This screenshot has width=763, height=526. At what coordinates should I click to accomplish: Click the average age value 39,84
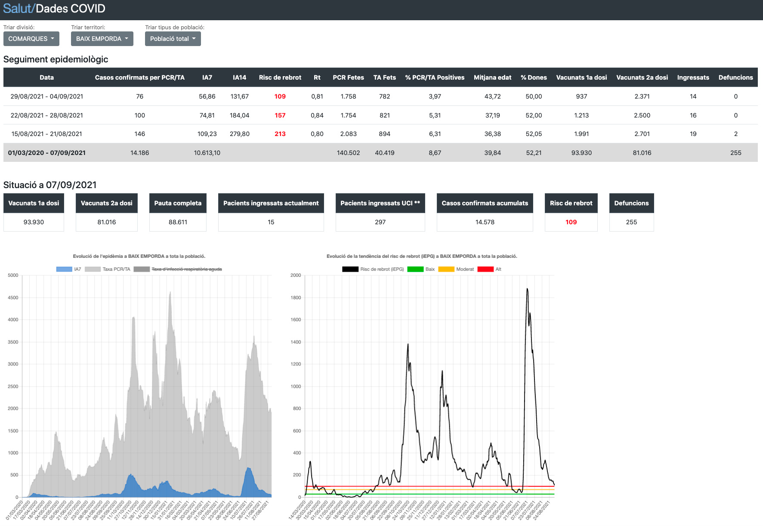493,153
